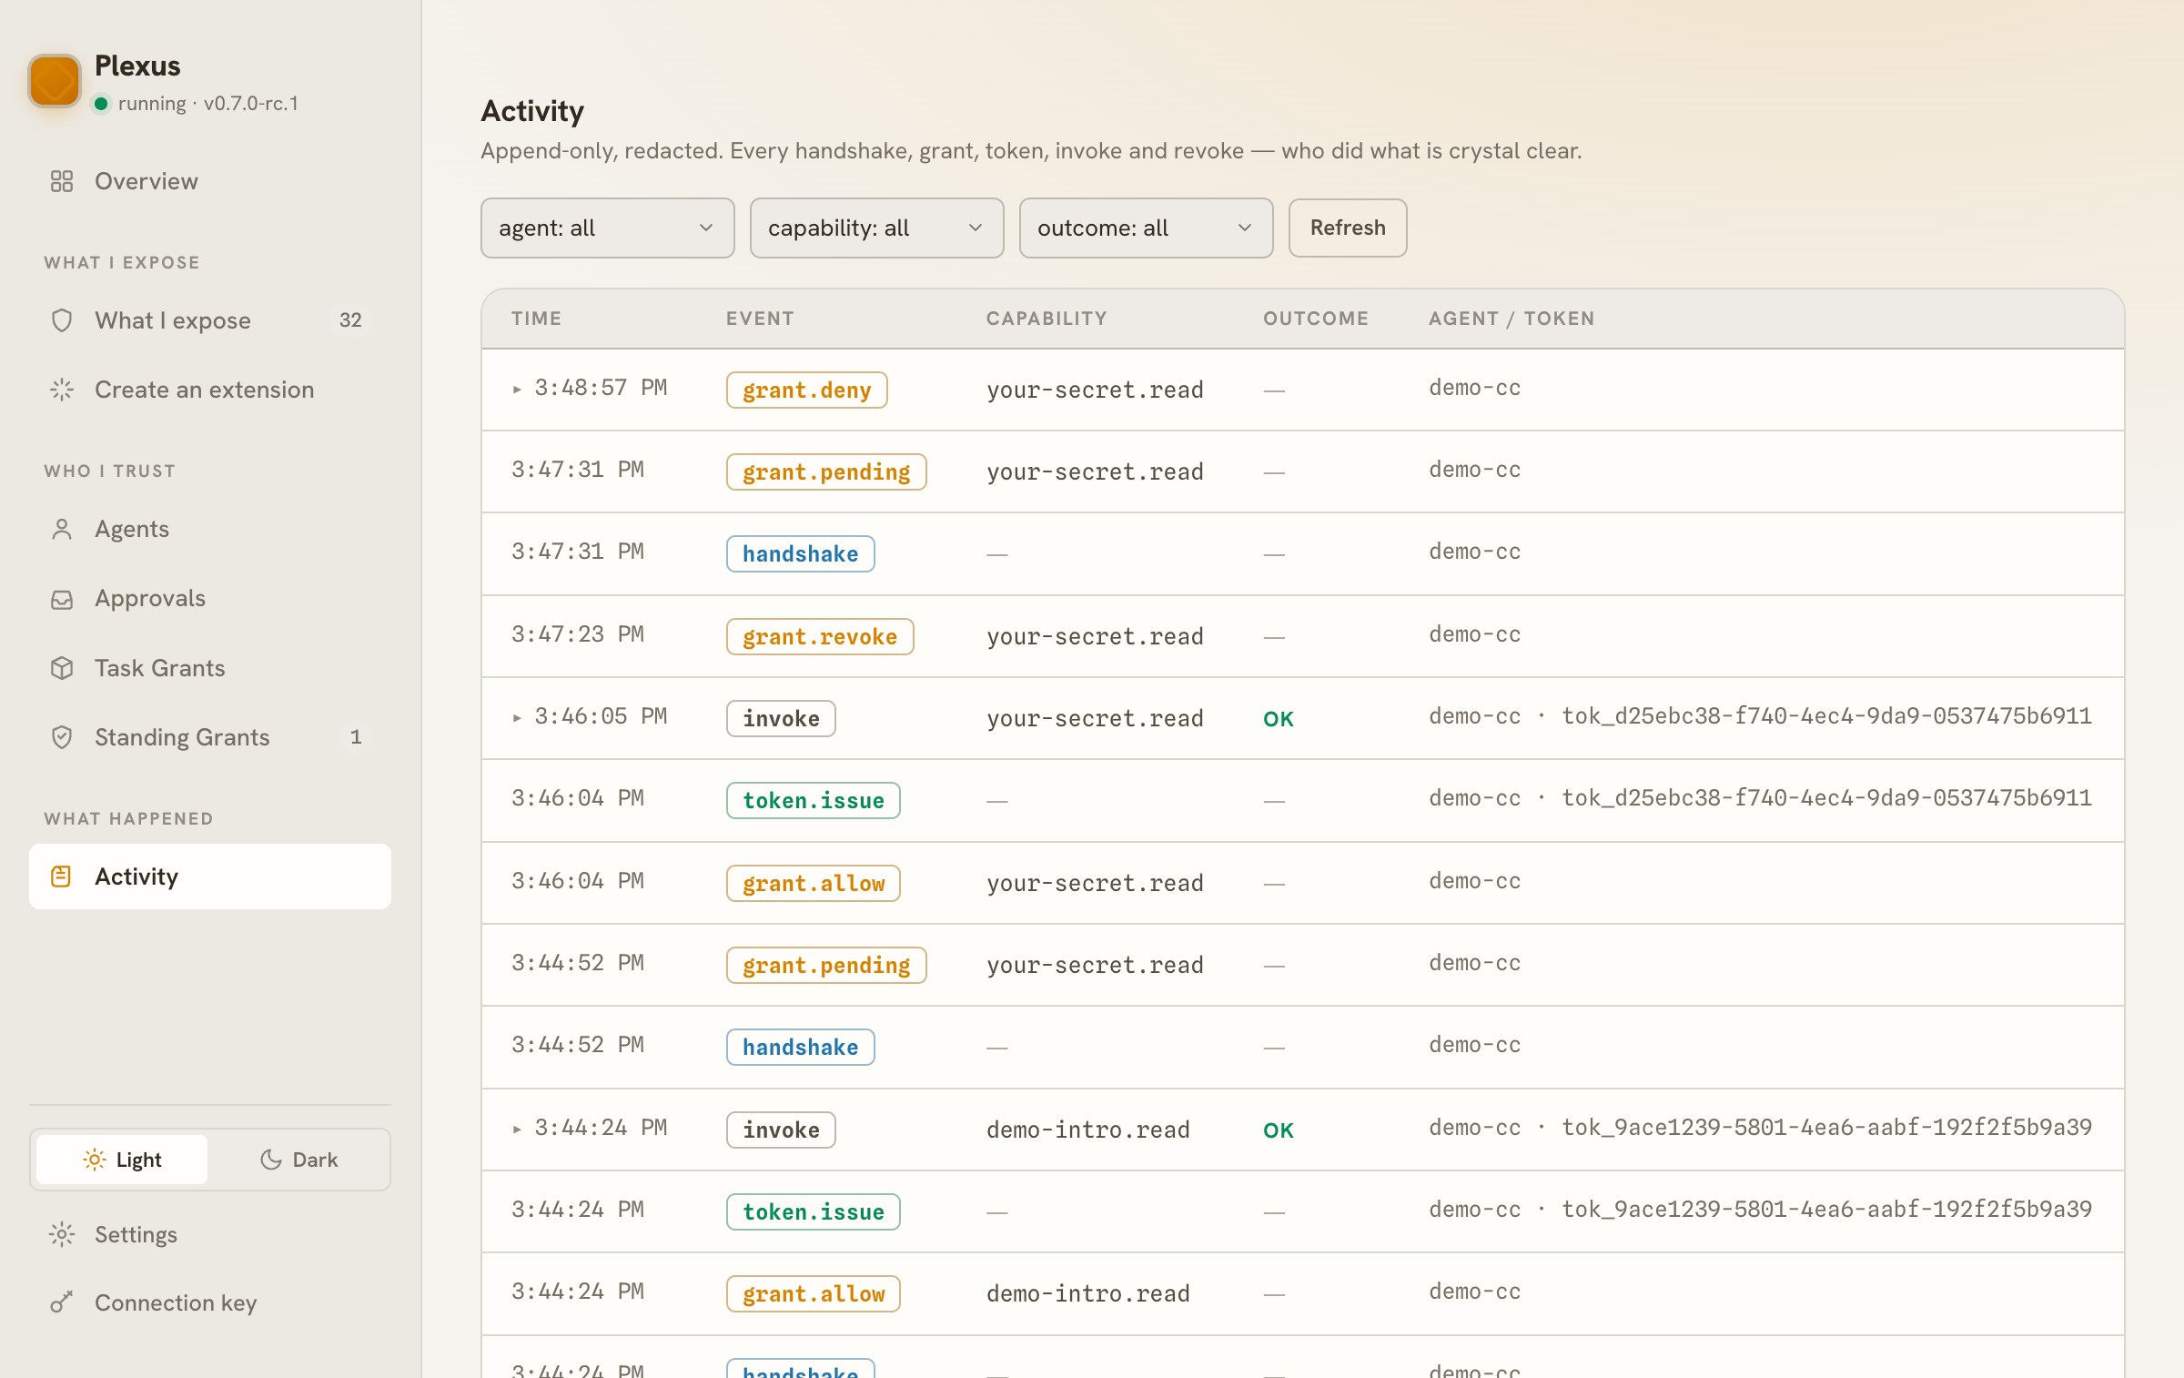The height and width of the screenshot is (1378, 2184).
Task: Click grant.pending badge at 3:44:52 PM
Action: coord(826,966)
